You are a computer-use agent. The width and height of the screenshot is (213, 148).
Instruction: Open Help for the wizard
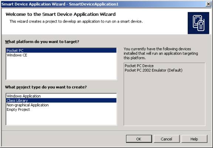[194, 139]
